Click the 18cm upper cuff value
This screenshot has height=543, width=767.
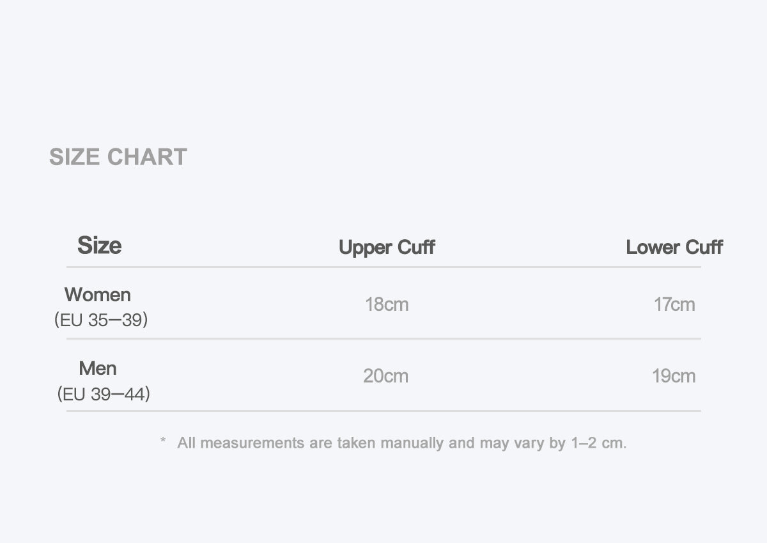[x=387, y=304]
